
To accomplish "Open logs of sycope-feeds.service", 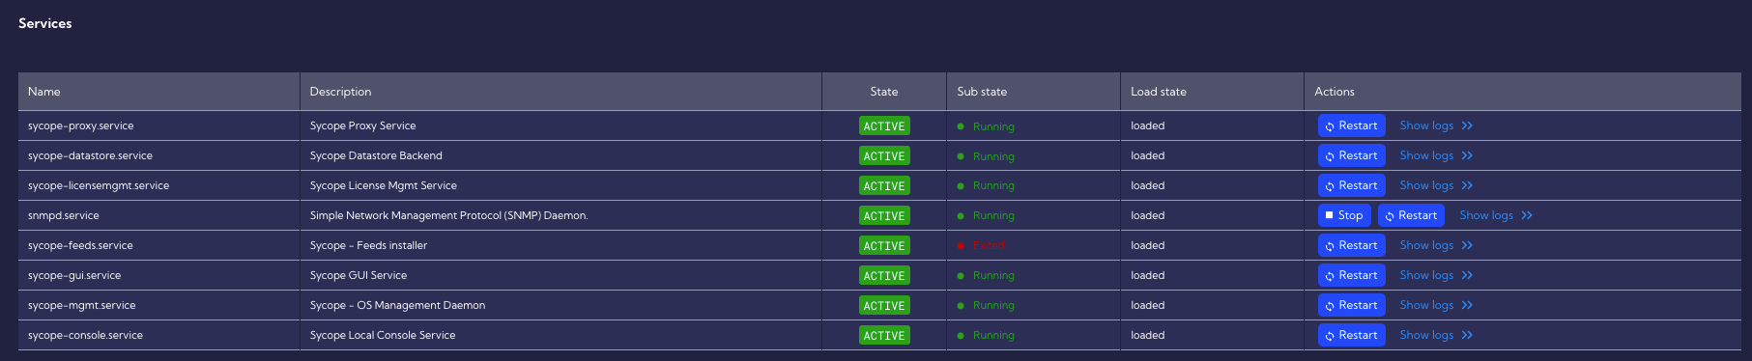I will [1426, 245].
